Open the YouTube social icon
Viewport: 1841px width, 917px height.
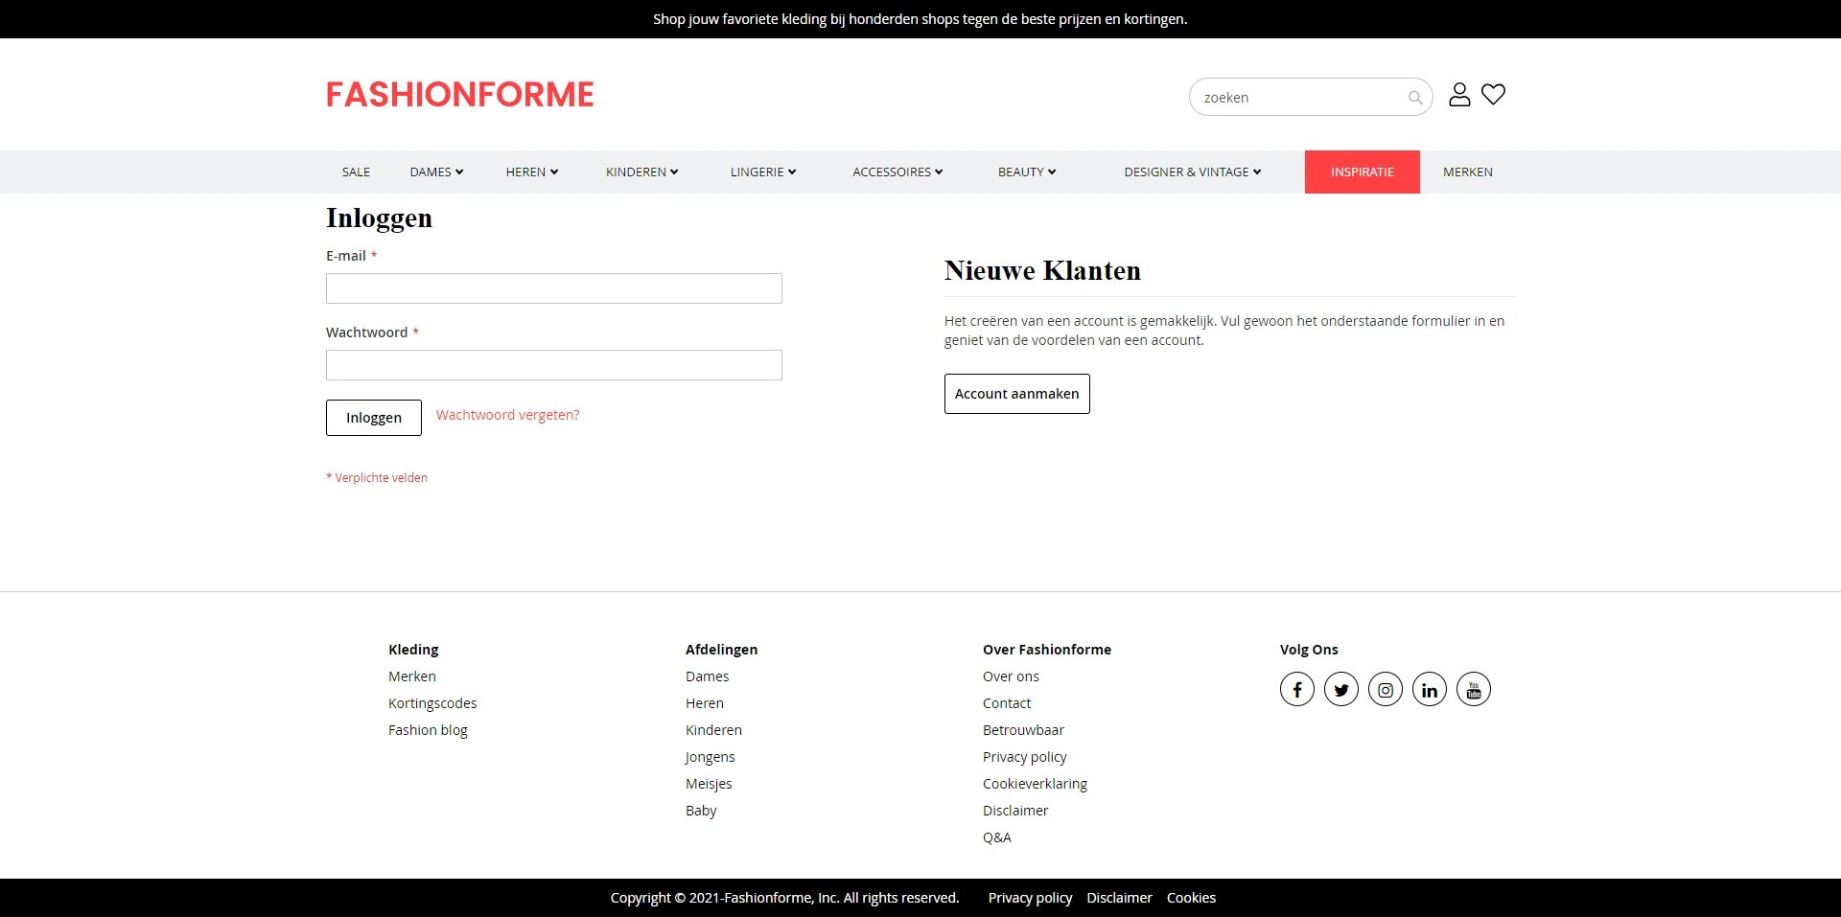coord(1473,689)
